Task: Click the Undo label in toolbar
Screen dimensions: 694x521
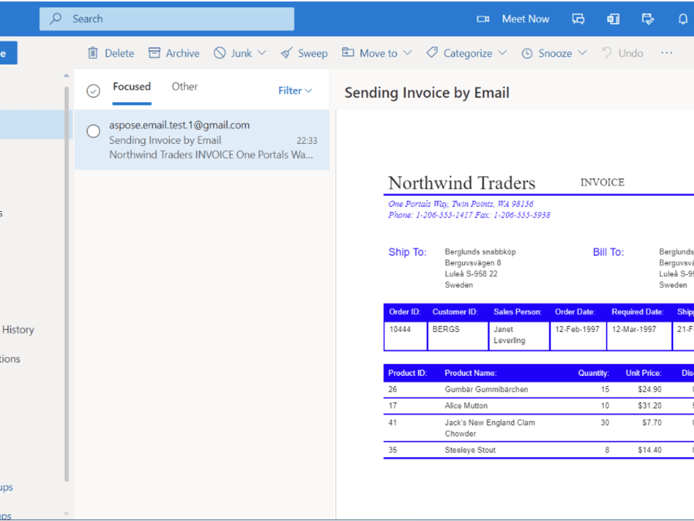Action: click(x=631, y=53)
